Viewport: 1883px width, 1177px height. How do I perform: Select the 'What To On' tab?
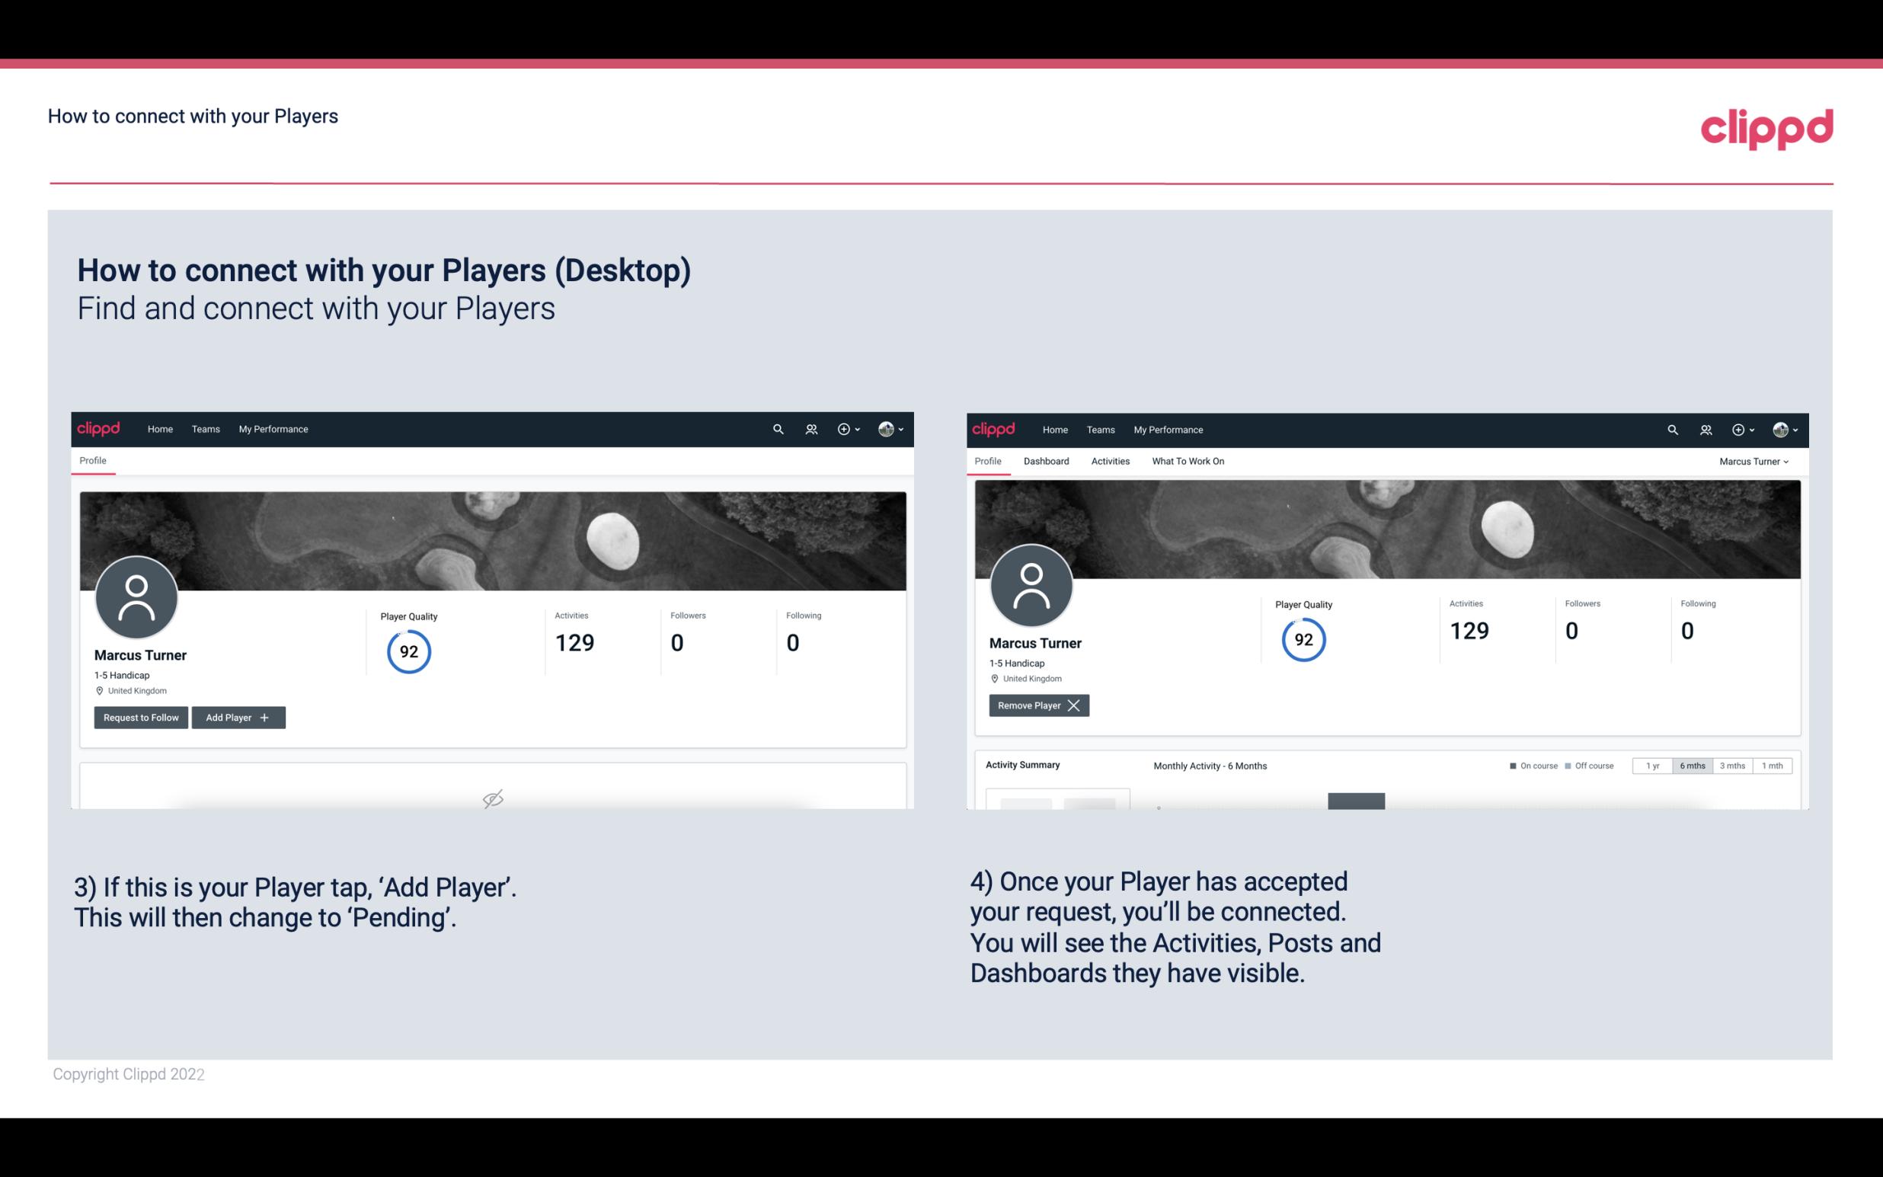(1188, 461)
